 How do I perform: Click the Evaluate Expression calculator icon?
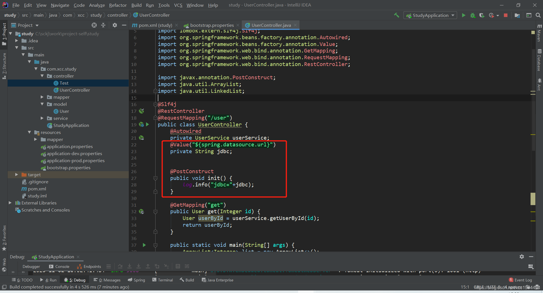coord(178,266)
